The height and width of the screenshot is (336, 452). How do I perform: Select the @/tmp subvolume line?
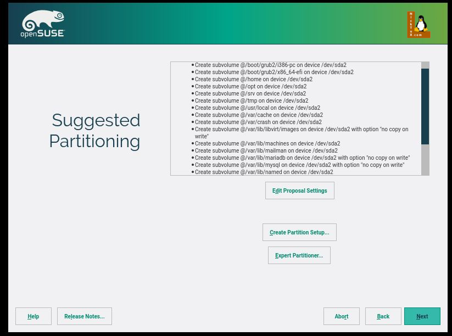pos(251,100)
